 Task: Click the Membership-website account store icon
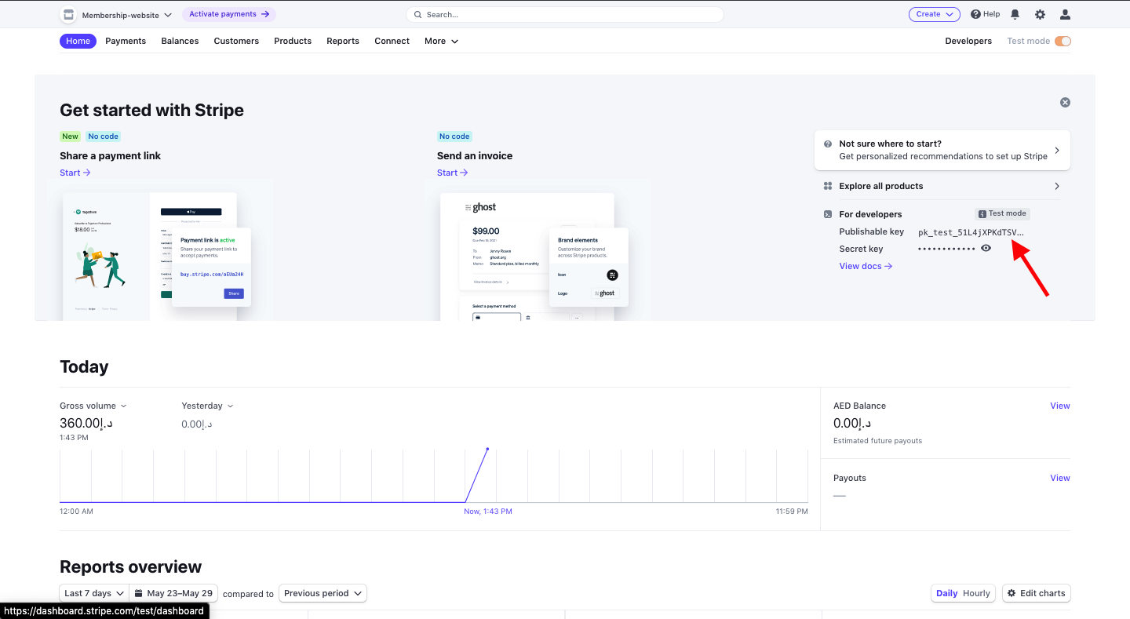coord(68,15)
